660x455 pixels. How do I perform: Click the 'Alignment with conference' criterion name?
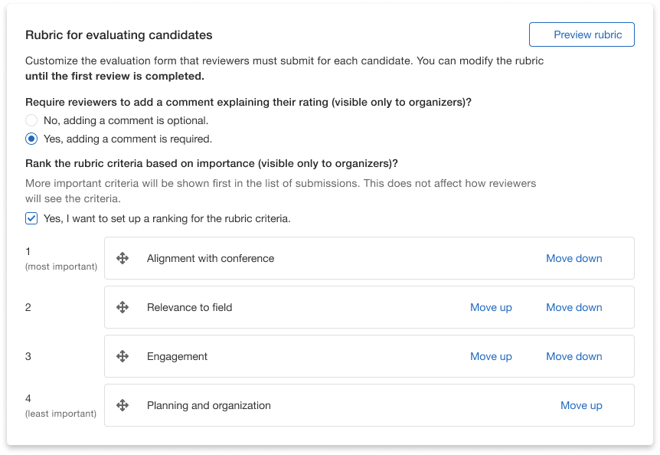pos(210,258)
